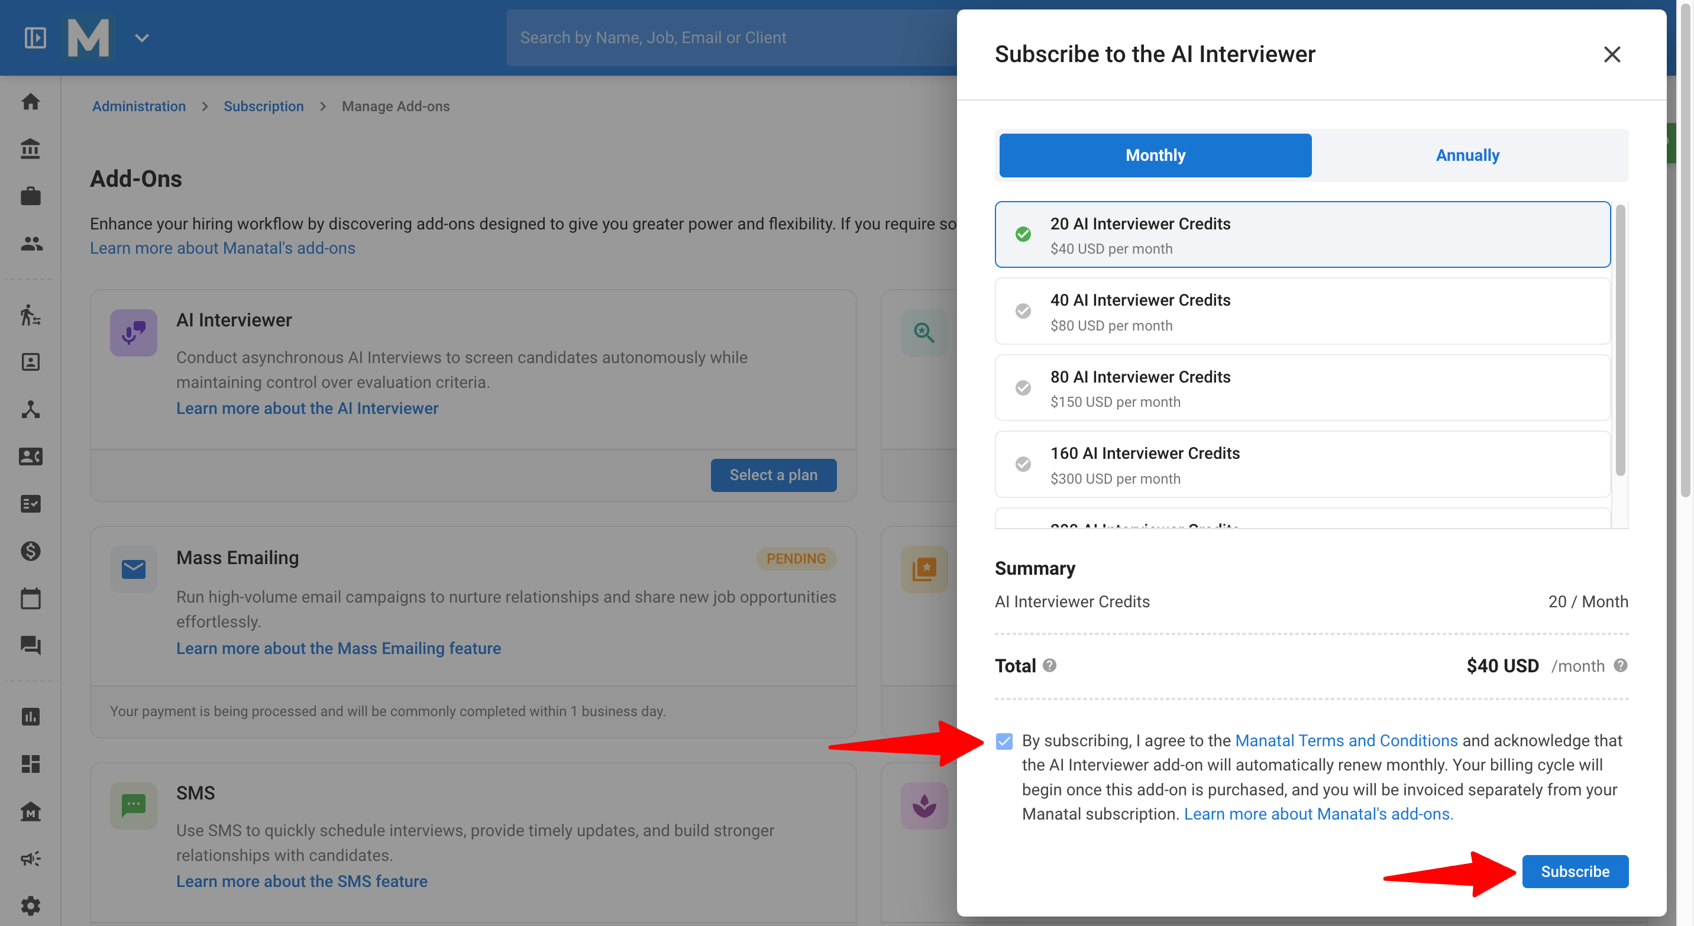Click the dollar sign sidebar icon
This screenshot has width=1694, height=926.
(30, 551)
